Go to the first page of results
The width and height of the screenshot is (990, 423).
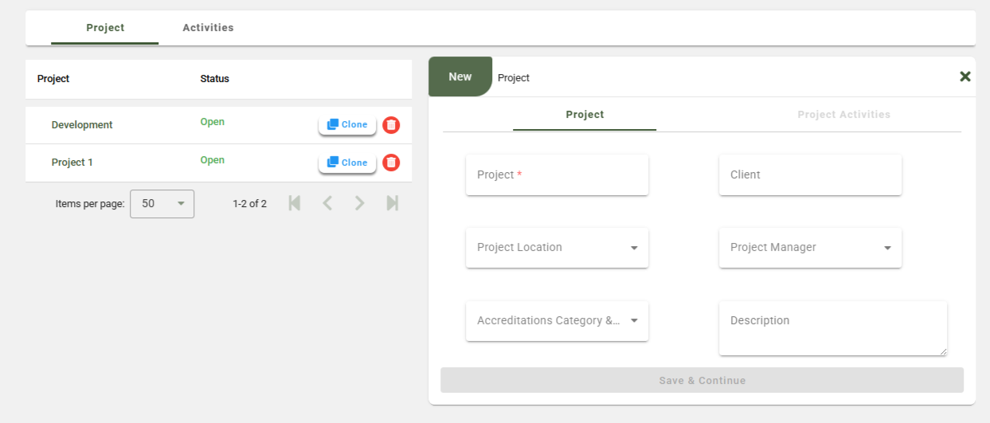click(x=295, y=203)
